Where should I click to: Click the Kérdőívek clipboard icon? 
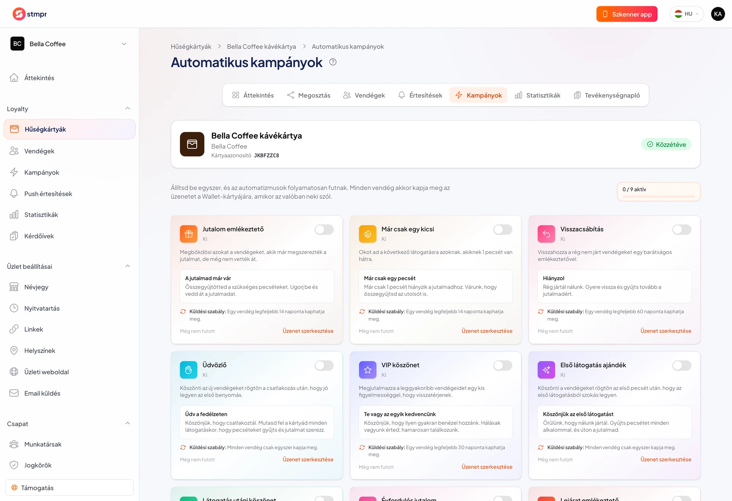coord(14,236)
